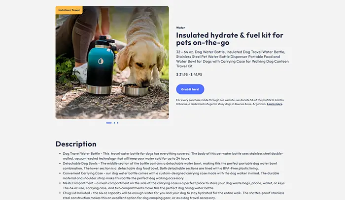Click the 32 - 64 oz. product summary text

pyautogui.click(x=232, y=58)
